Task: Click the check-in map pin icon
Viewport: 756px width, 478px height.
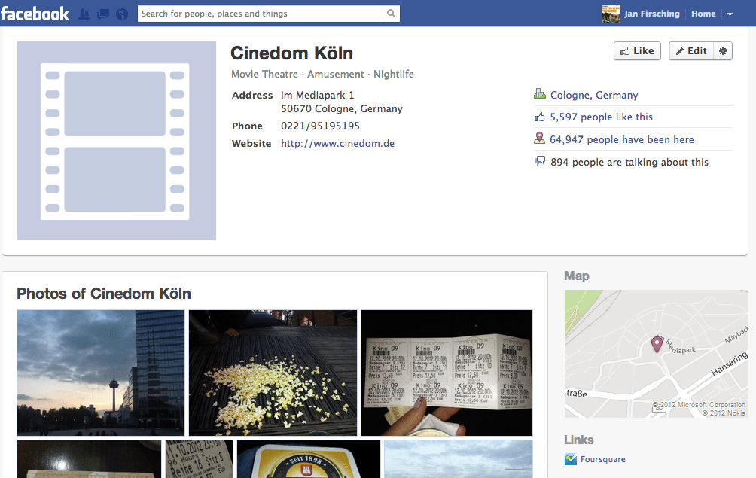Action: click(x=540, y=139)
